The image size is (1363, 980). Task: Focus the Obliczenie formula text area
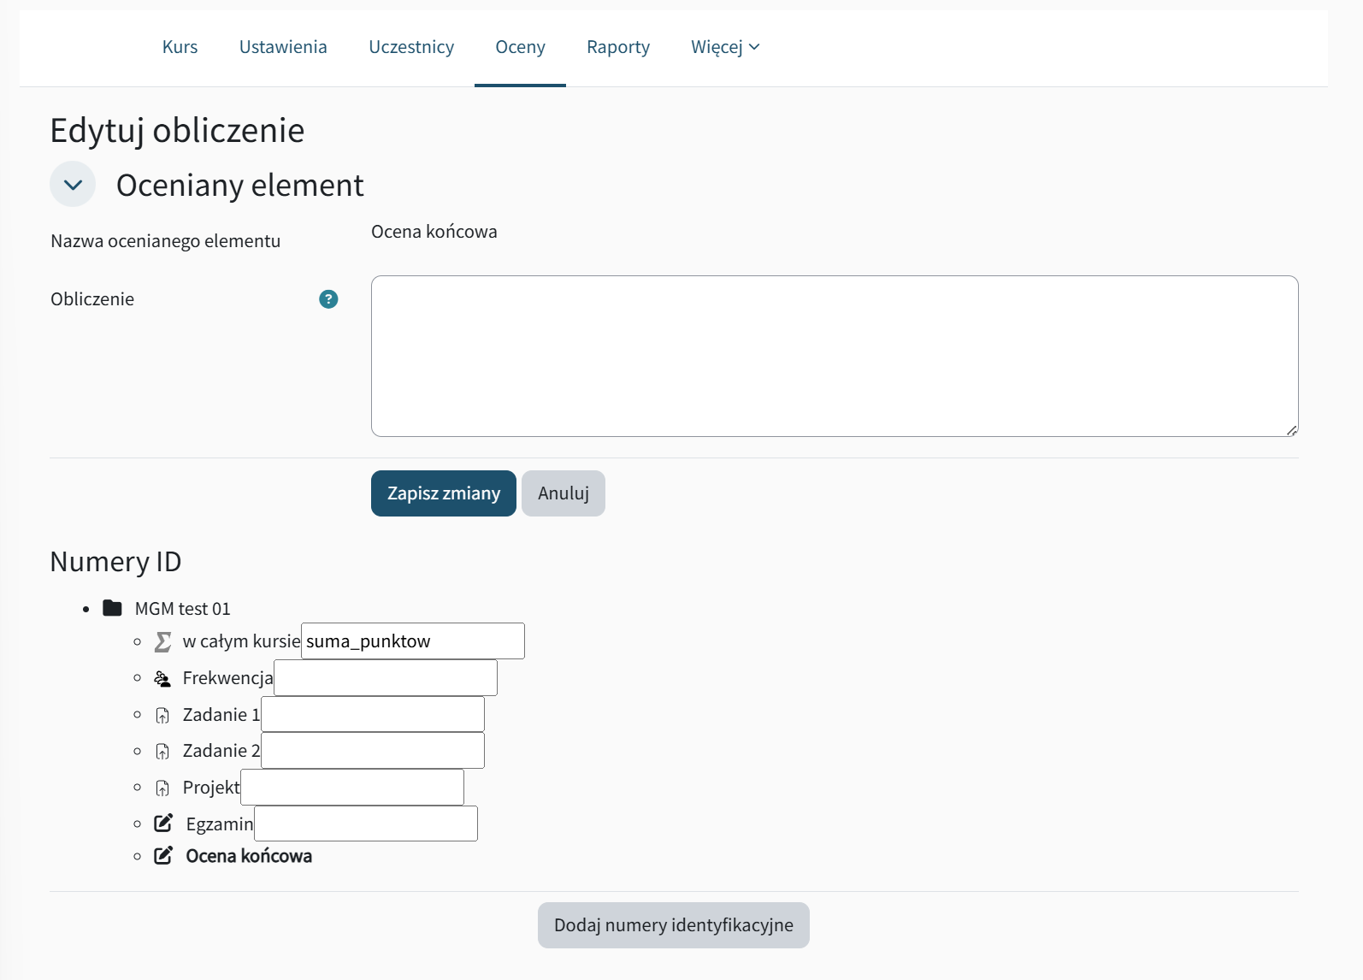[x=834, y=356]
